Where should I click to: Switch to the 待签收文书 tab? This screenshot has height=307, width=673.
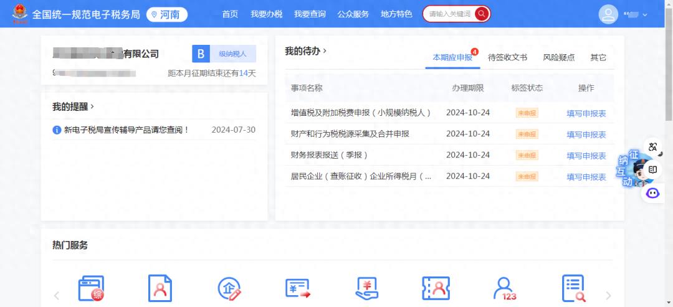(508, 57)
